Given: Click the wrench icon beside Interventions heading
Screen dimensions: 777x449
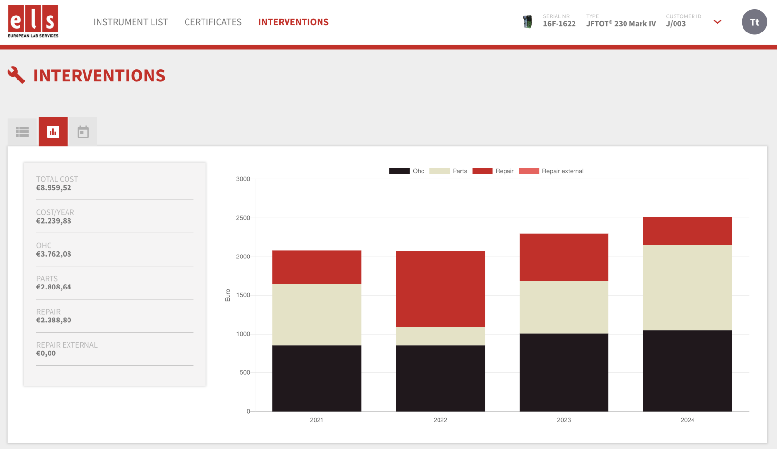Looking at the screenshot, I should click(17, 75).
